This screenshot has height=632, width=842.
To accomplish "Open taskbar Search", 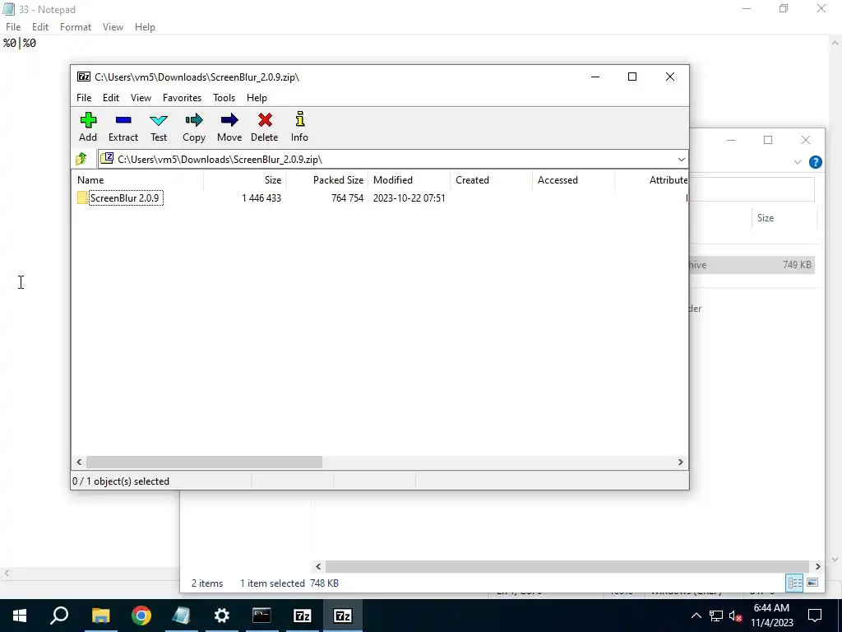I will pyautogui.click(x=59, y=616).
